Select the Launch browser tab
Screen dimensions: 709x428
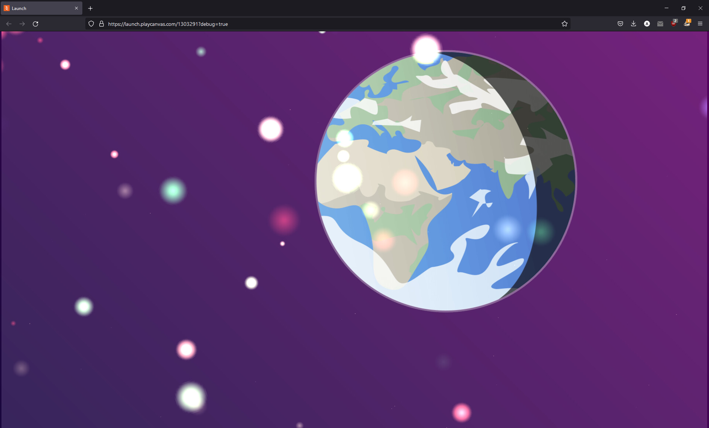pos(37,8)
